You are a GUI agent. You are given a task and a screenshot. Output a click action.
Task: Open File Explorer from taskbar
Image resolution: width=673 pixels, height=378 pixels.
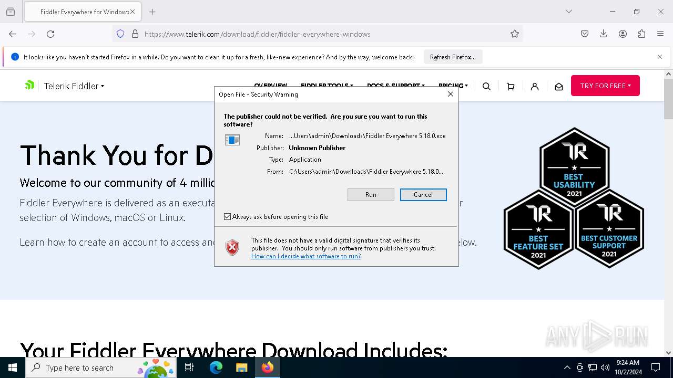click(x=241, y=367)
